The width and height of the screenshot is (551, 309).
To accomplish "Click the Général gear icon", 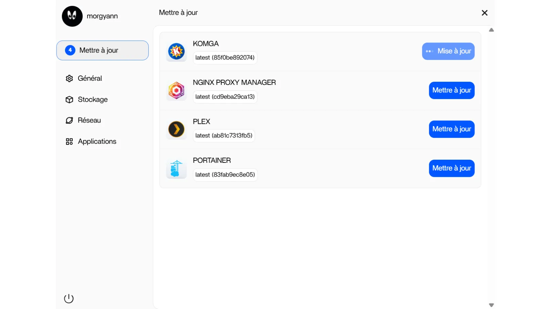I will point(69,79).
